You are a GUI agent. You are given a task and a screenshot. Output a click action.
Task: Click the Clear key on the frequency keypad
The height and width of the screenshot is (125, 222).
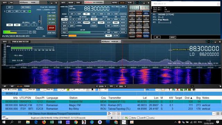[x=139, y=35]
